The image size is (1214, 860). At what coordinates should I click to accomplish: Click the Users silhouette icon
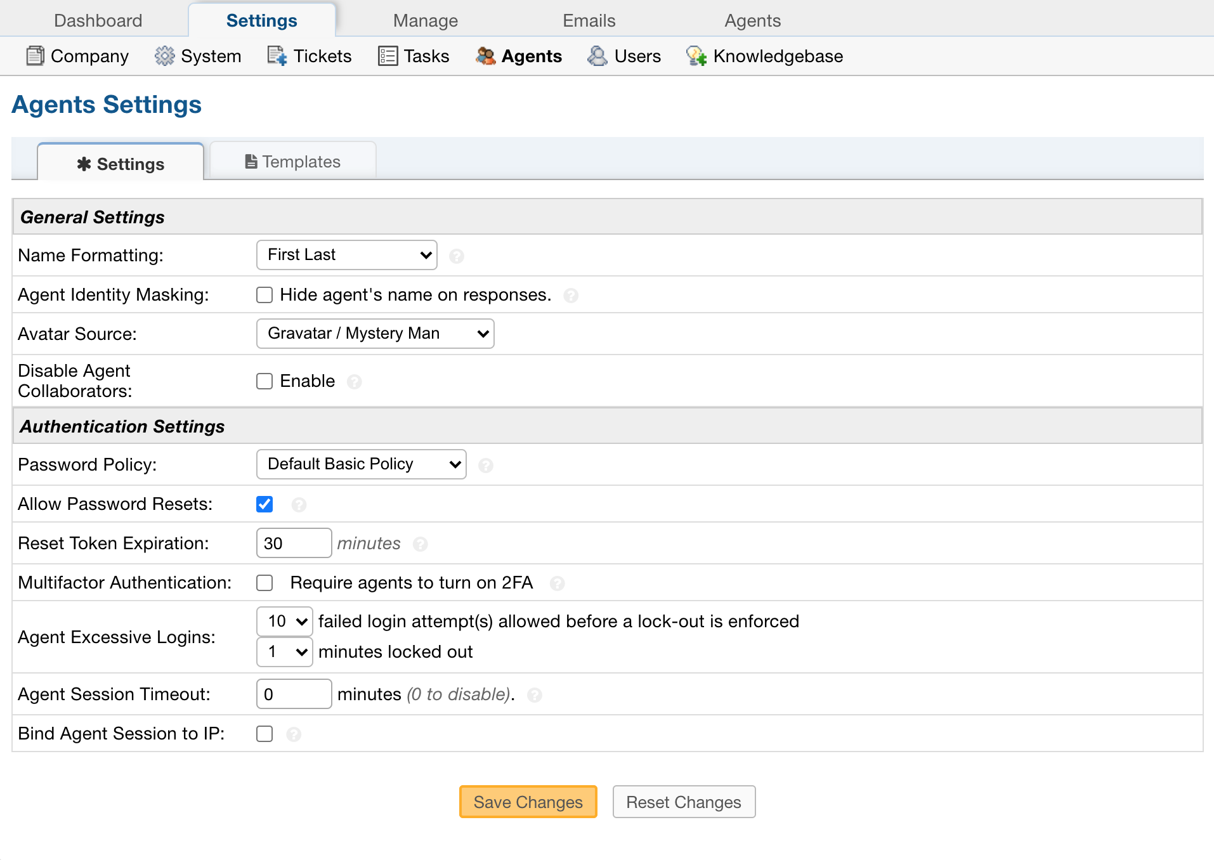tap(597, 56)
